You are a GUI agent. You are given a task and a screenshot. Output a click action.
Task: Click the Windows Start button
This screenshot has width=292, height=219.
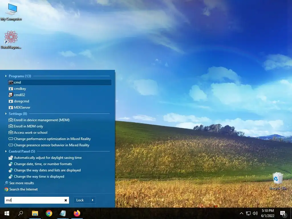(x=7, y=213)
